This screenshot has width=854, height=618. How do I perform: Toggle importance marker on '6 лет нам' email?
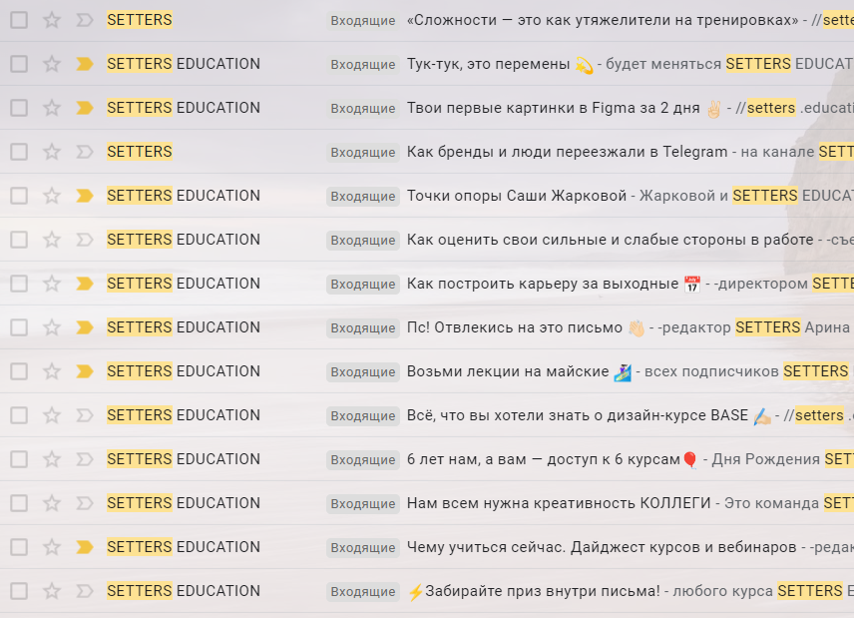(x=85, y=459)
